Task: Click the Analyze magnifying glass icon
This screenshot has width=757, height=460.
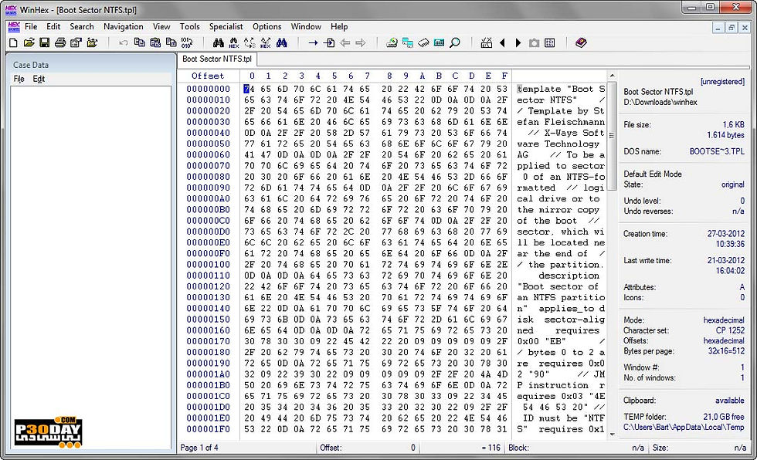Action: [x=455, y=43]
